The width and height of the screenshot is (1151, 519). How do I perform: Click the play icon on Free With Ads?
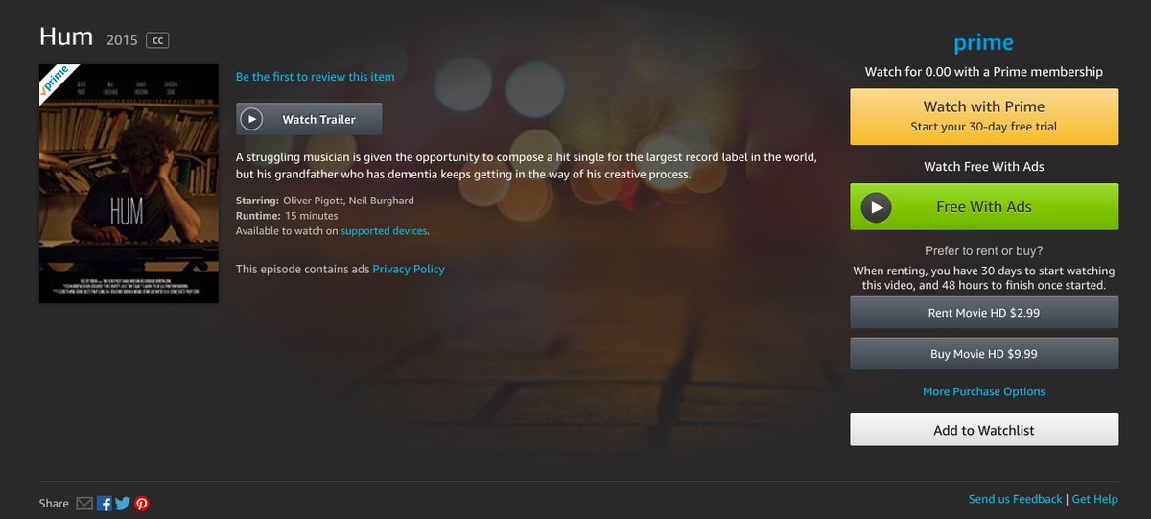(876, 206)
